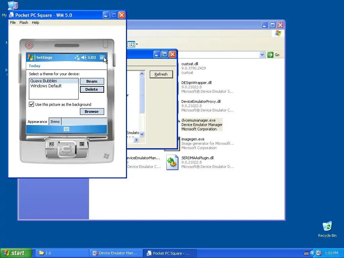Open the Help menu of the emulator
The width and height of the screenshot is (344, 258).
(35, 23)
